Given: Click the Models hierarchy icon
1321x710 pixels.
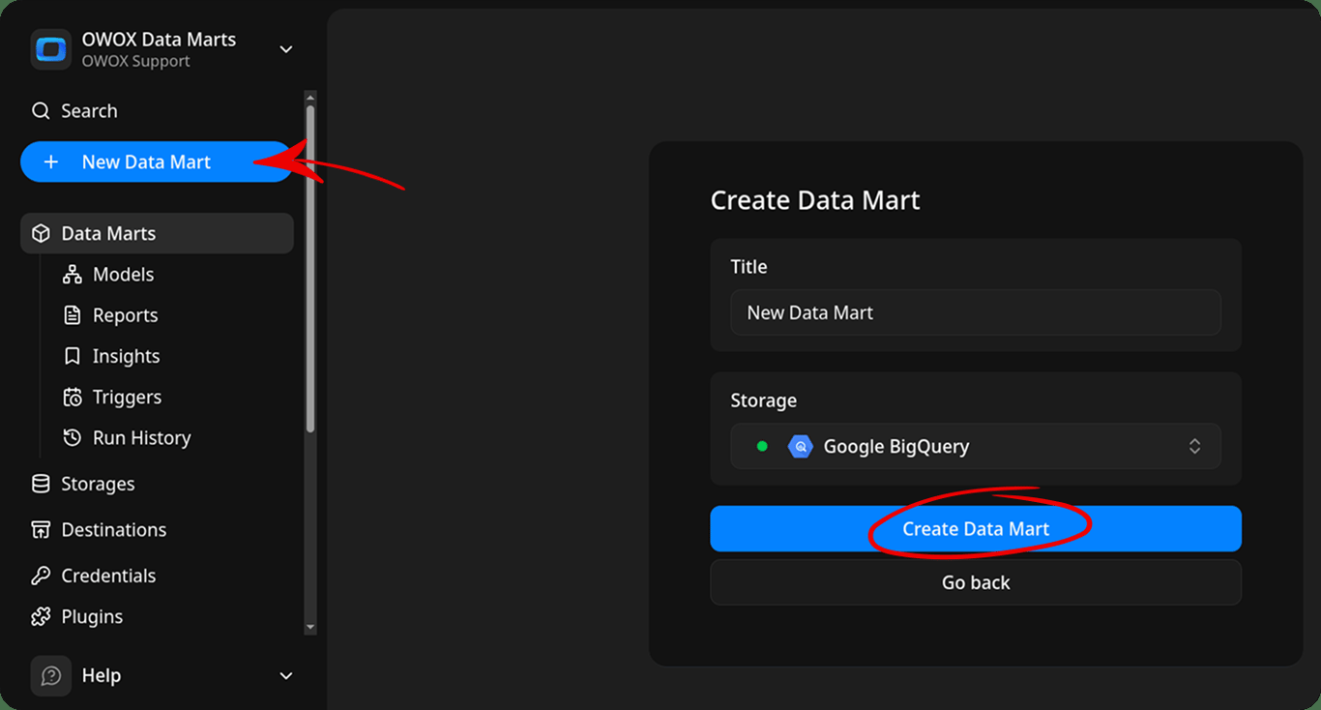Looking at the screenshot, I should pyautogui.click(x=73, y=275).
